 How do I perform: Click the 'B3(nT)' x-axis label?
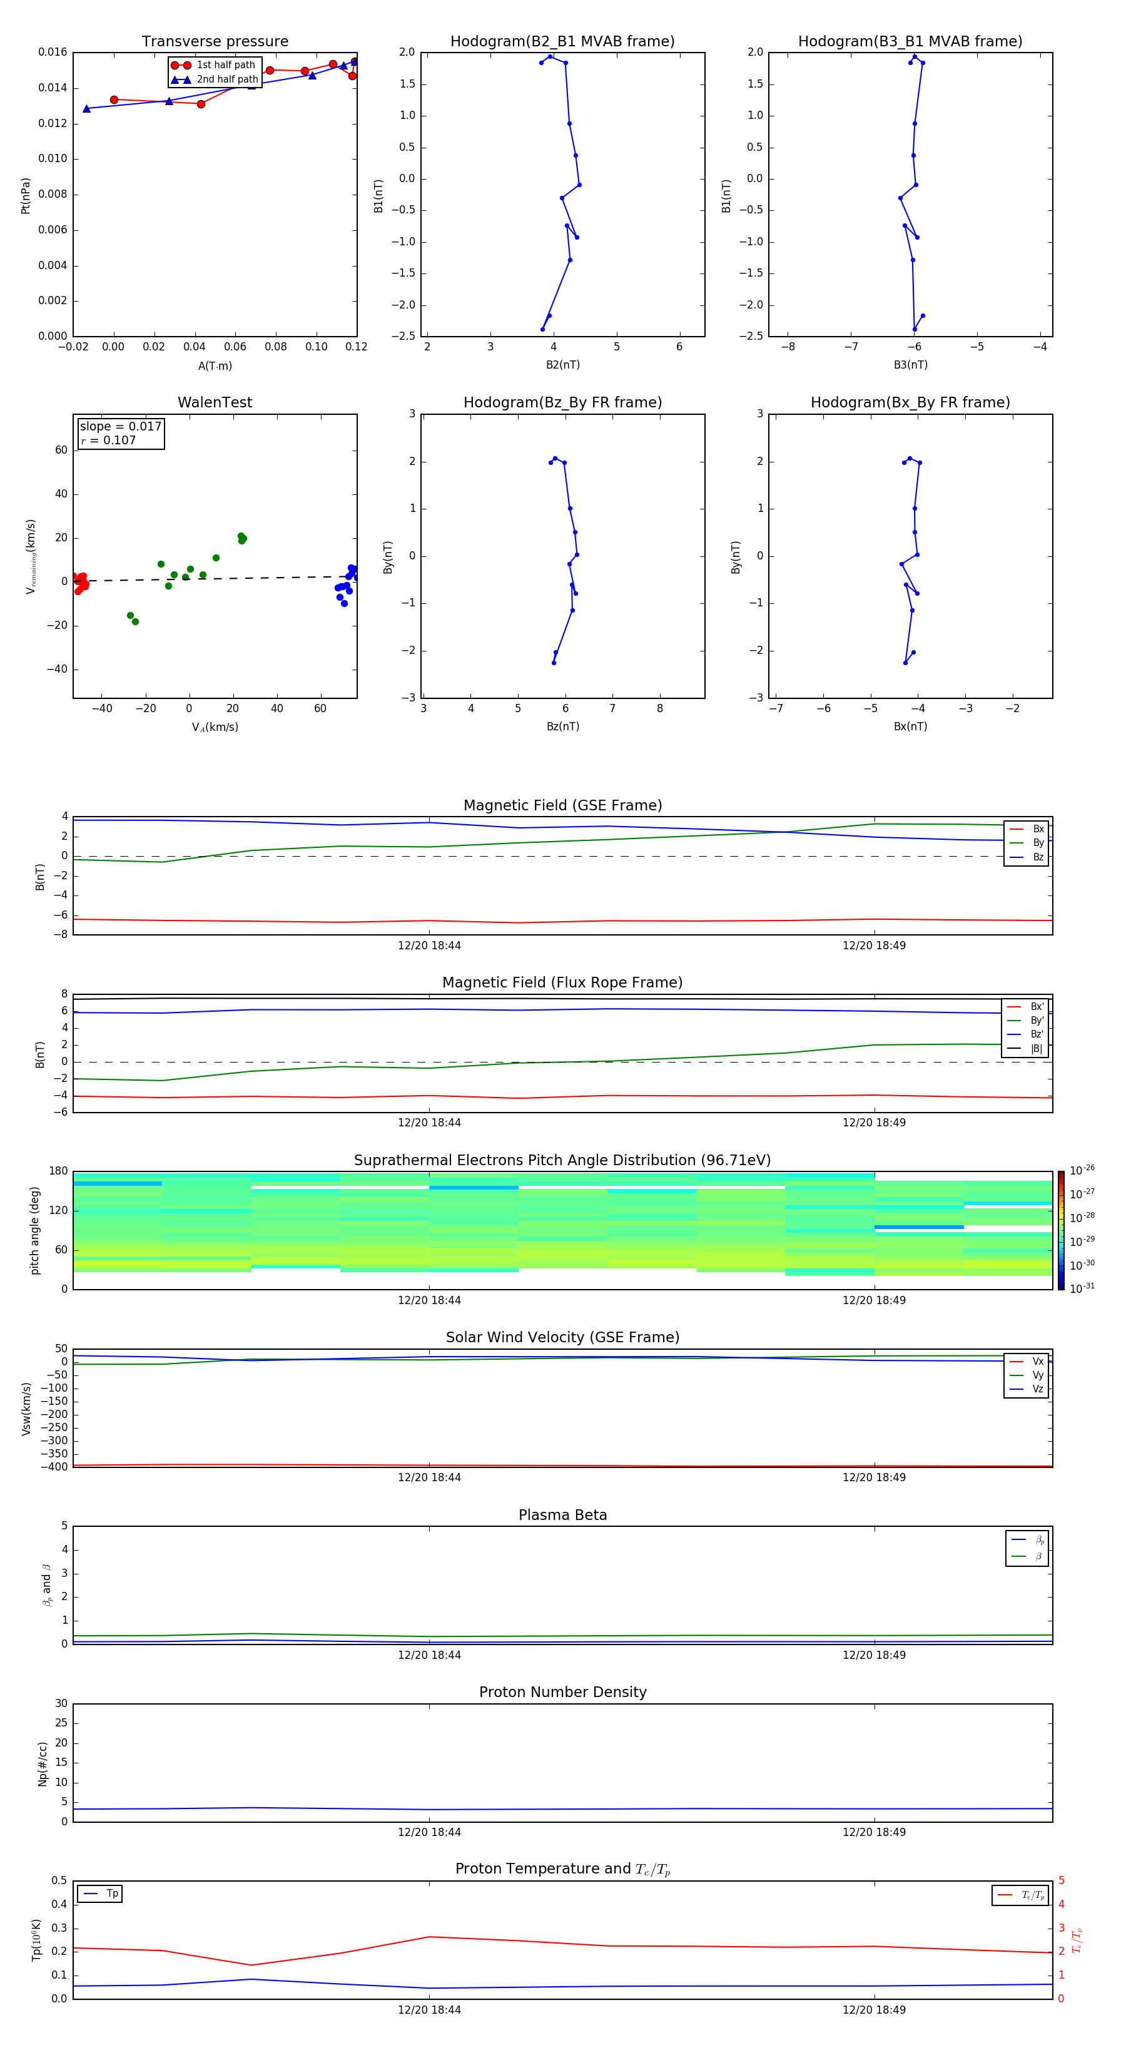(x=910, y=365)
